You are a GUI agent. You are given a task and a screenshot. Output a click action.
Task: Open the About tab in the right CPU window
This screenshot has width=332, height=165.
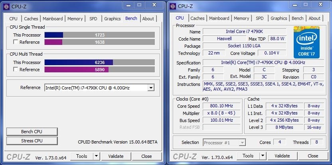(x=314, y=18)
